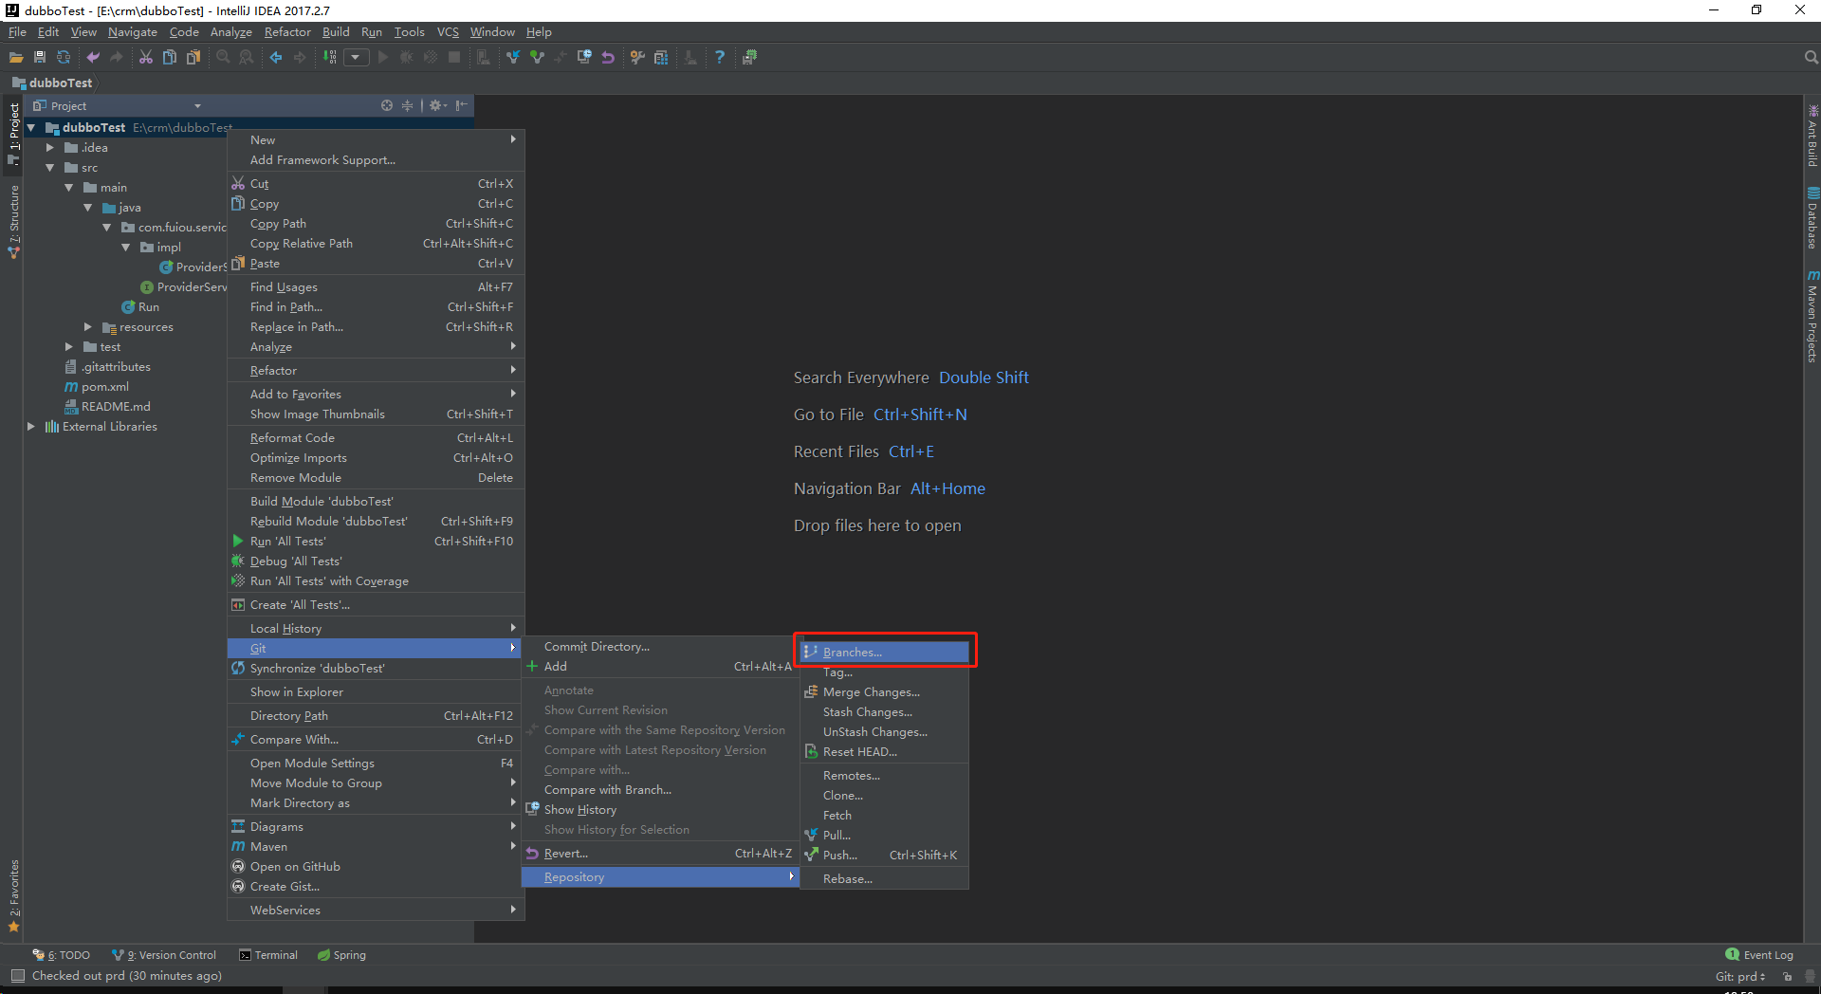Expand the .idea folder node
This screenshot has height=994, width=1821.
tap(50, 147)
